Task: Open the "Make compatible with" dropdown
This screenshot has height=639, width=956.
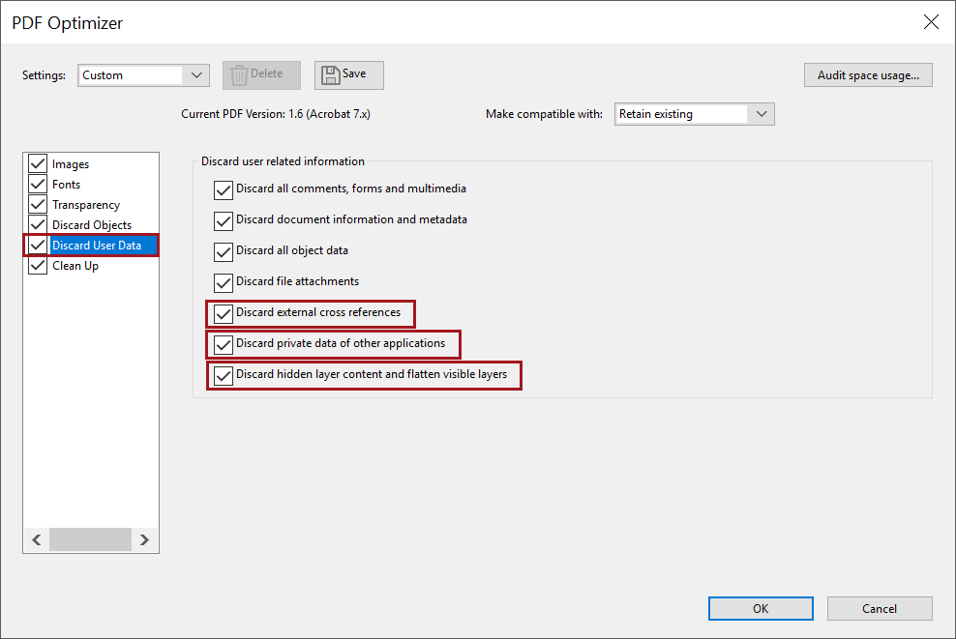Action: click(x=694, y=113)
